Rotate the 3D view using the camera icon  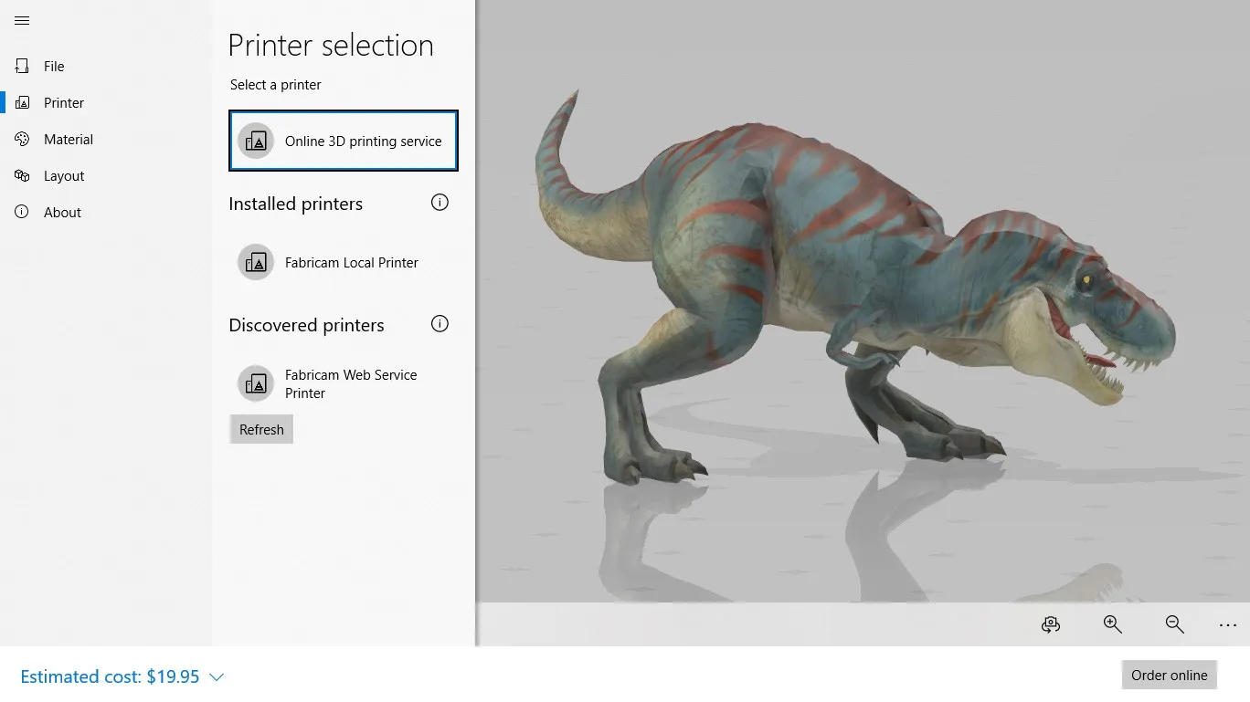click(1050, 624)
